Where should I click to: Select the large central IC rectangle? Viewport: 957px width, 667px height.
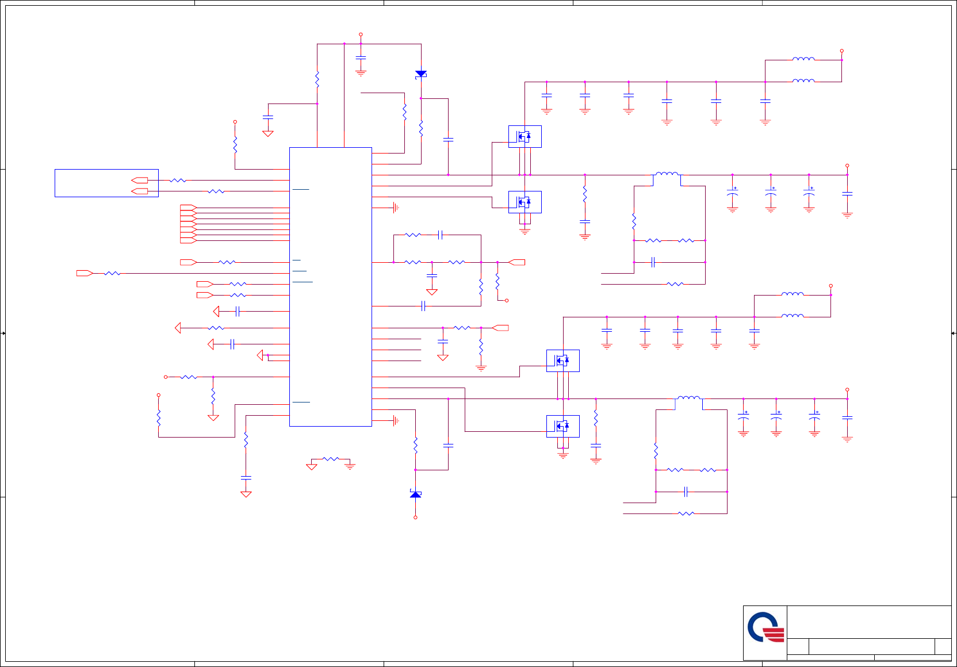(331, 287)
